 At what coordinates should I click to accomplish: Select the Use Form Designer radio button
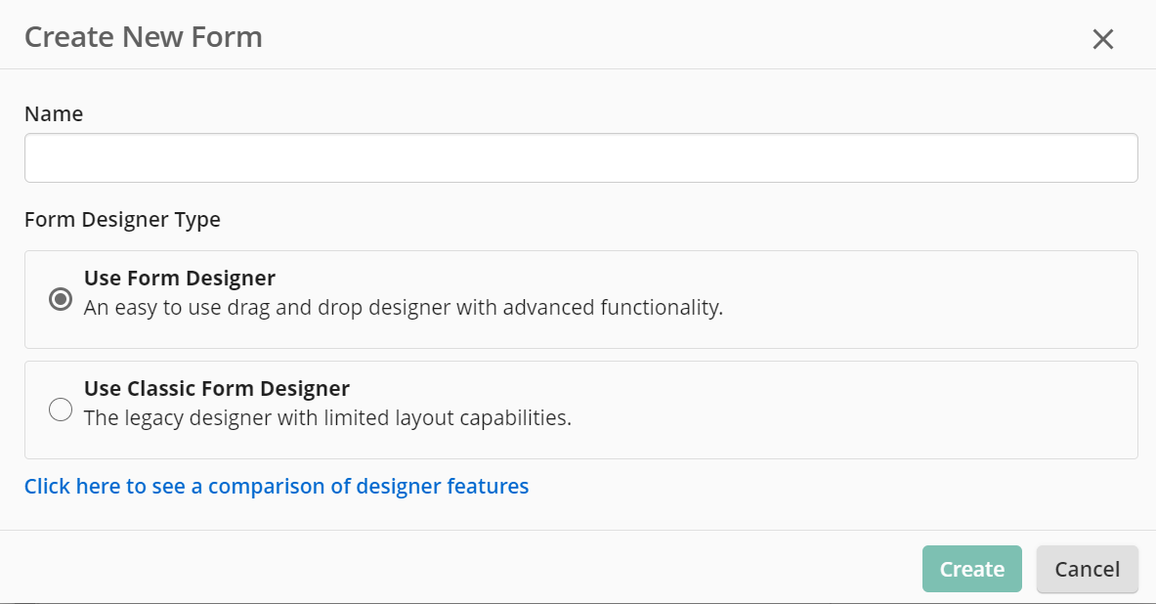pyautogui.click(x=61, y=299)
